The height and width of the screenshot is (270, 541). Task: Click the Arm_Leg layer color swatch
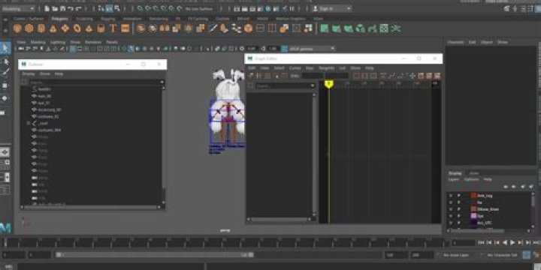[x=473, y=196]
